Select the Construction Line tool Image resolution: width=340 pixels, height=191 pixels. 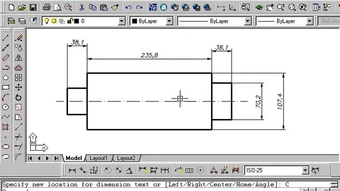coord(5,48)
